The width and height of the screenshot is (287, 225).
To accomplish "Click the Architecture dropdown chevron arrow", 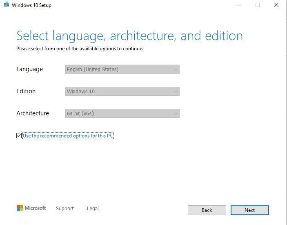I will tap(176, 113).
